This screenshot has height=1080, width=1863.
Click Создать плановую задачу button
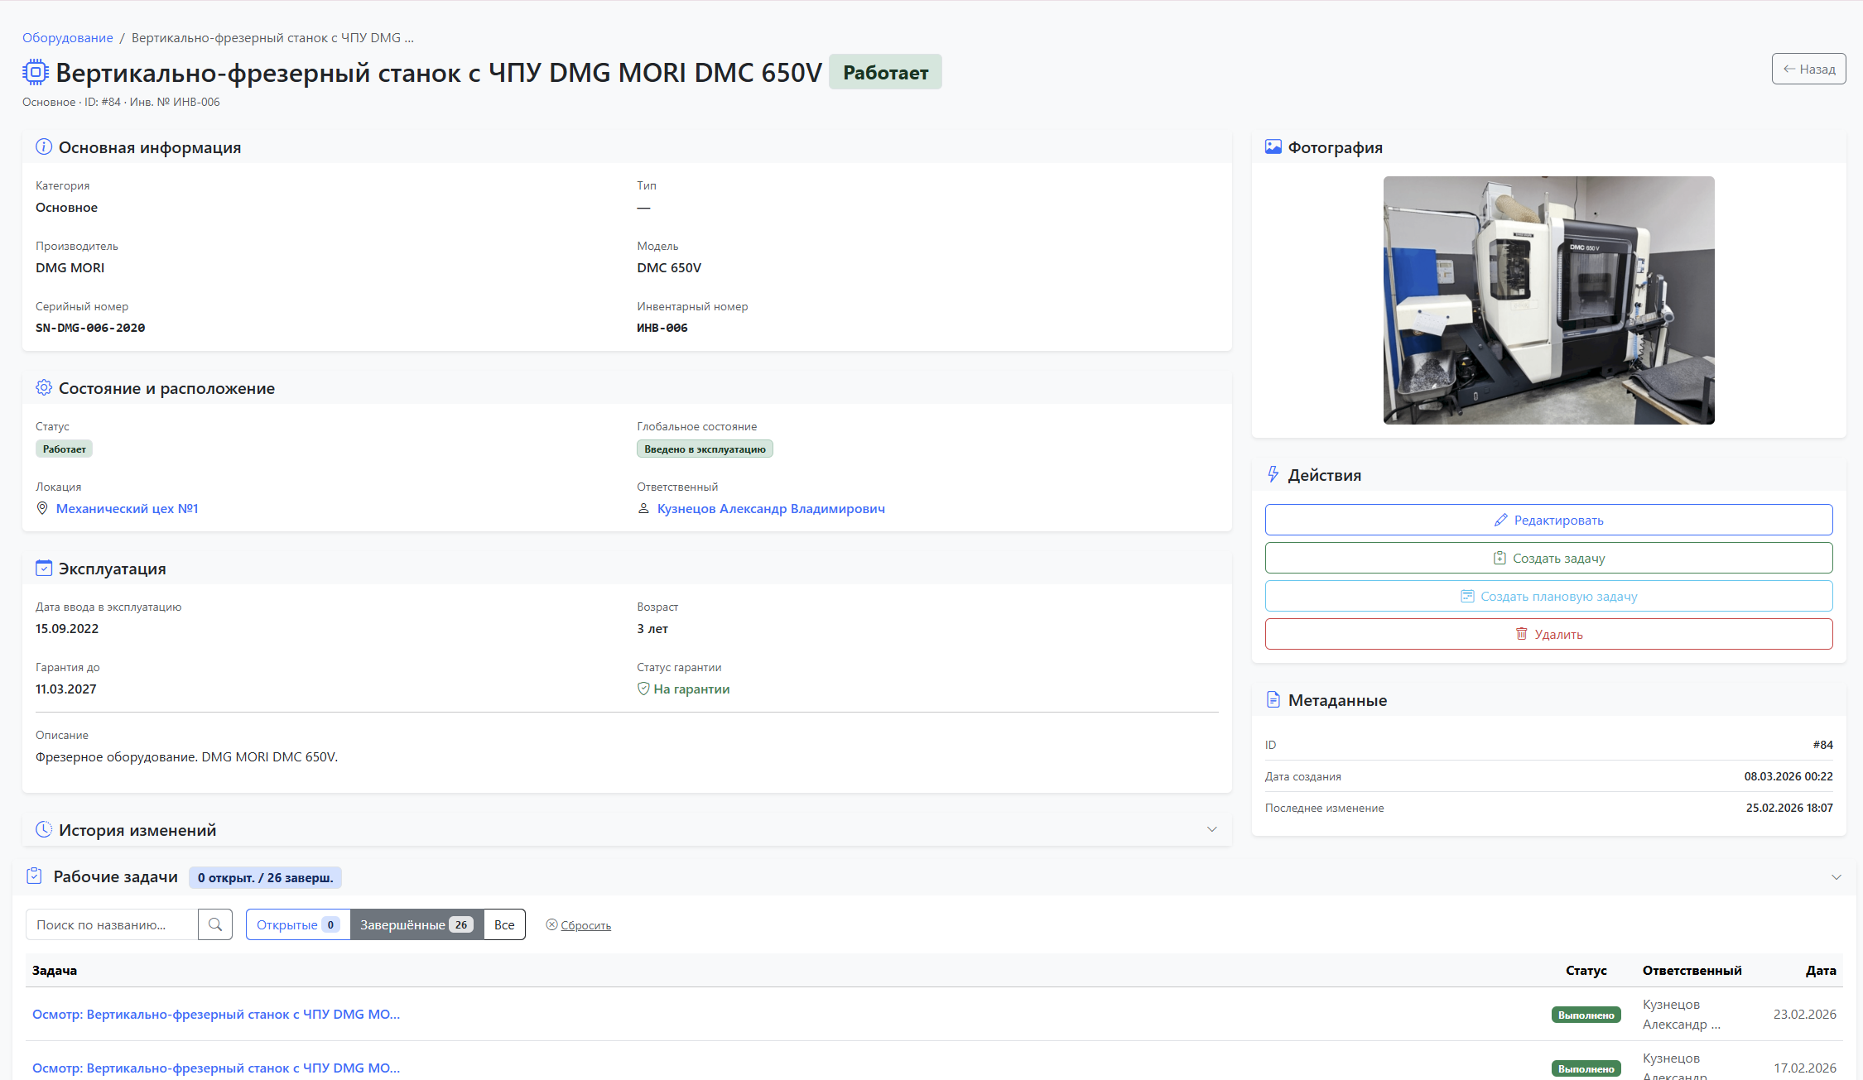click(1548, 596)
